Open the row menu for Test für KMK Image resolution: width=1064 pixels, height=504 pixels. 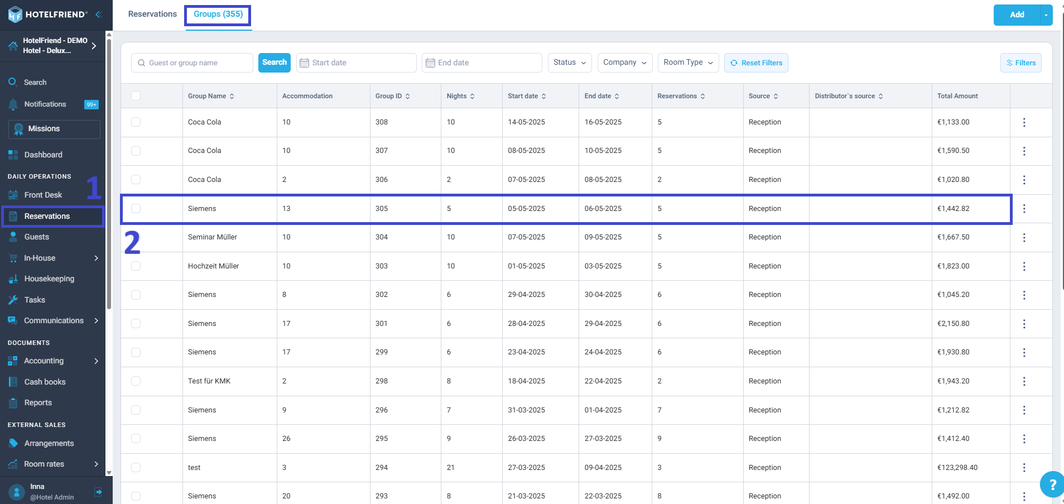1024,381
